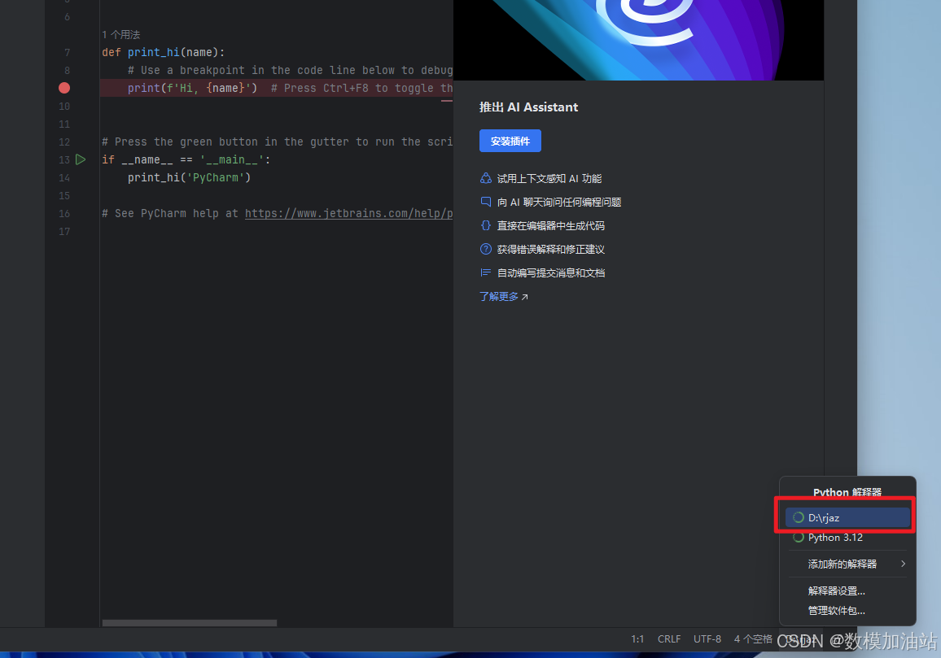Open 解释器设置... from the popup

[836, 591]
